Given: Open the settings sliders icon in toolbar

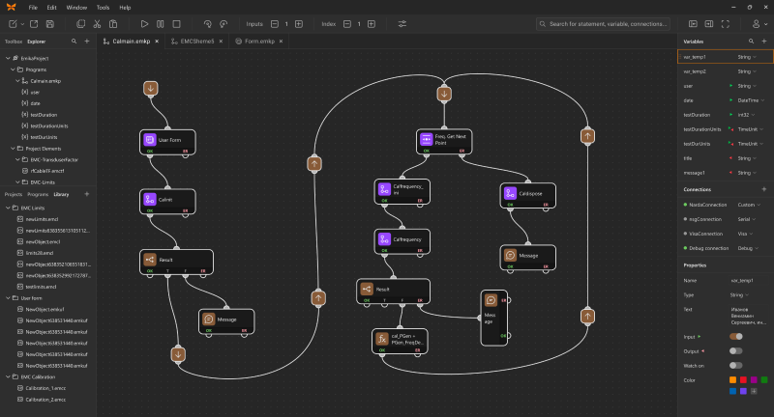Looking at the screenshot, I should (x=402, y=23).
